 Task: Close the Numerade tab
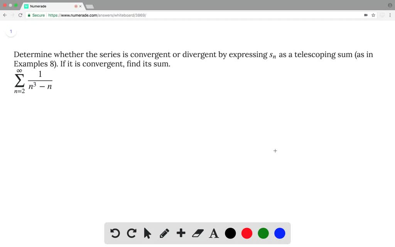pyautogui.click(x=80, y=6)
